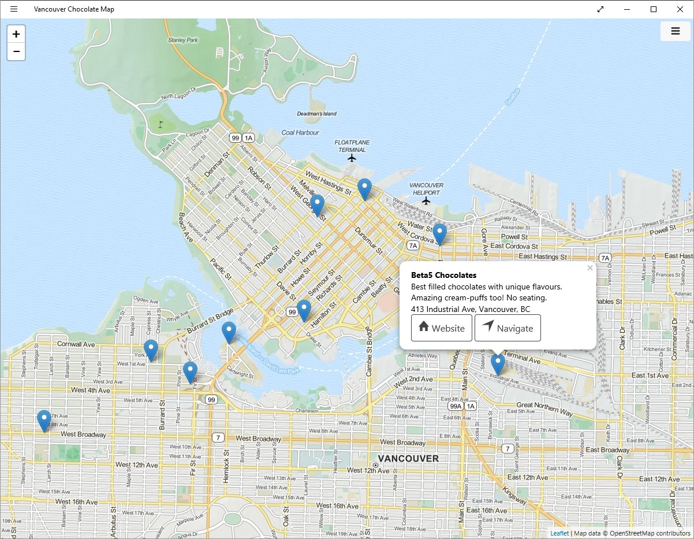Click the Vancouver Chocolate Map window title
This screenshot has width=694, height=539.
tap(74, 9)
